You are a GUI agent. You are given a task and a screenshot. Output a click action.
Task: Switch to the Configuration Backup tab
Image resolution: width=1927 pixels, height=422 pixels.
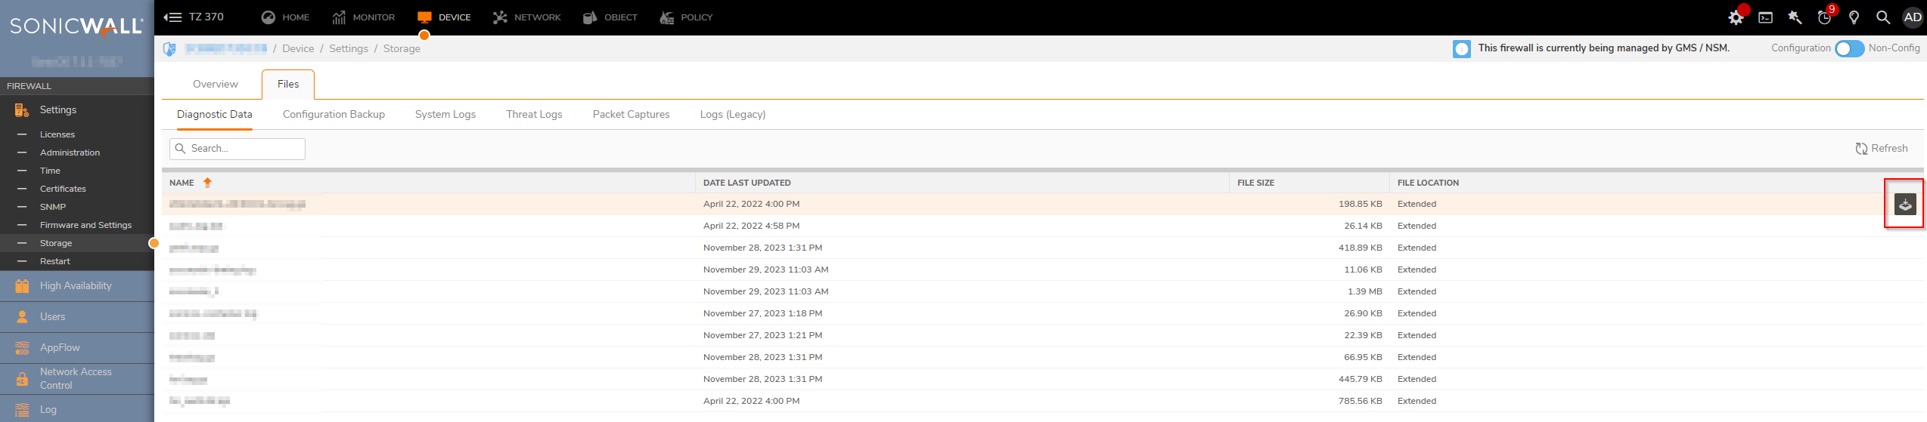pyautogui.click(x=334, y=115)
